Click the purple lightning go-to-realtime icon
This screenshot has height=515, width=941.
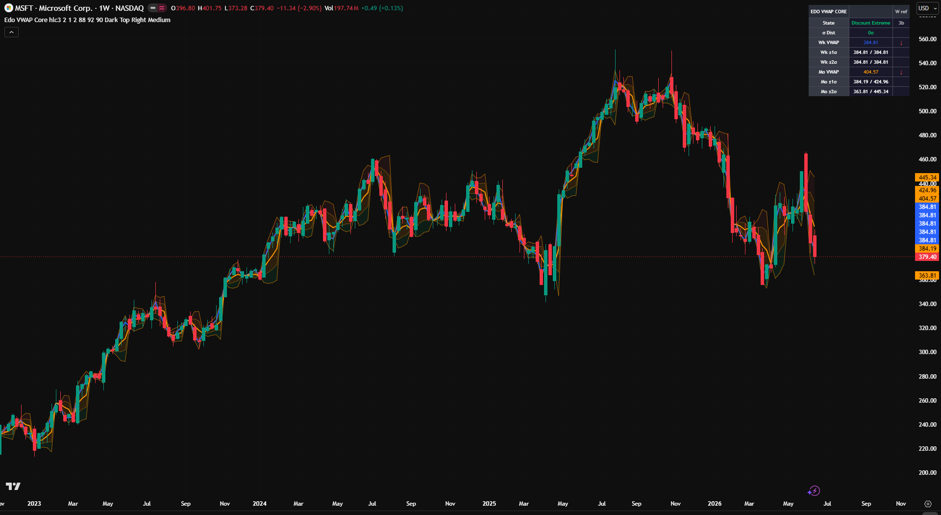tap(814, 490)
